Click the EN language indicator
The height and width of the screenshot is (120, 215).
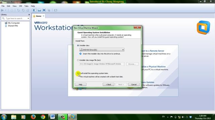tap(163, 117)
